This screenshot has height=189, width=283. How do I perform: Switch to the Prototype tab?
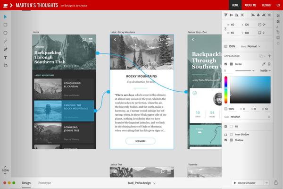click(x=45, y=183)
